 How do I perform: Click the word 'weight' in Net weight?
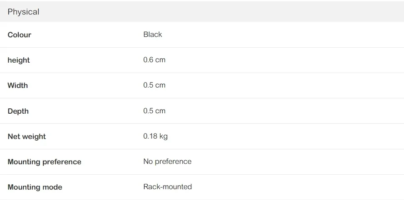pyautogui.click(x=34, y=137)
